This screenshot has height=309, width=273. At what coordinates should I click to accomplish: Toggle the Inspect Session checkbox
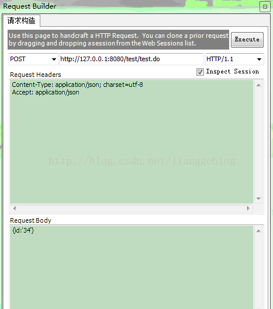coord(200,72)
